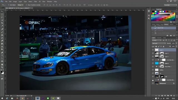Toggle visibility of the blue fill layer
Viewport: 178px width, 100px height.
pyautogui.click(x=153, y=63)
